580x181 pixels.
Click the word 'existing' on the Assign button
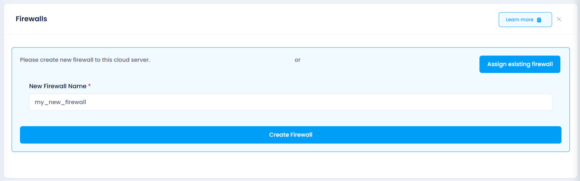click(x=519, y=64)
